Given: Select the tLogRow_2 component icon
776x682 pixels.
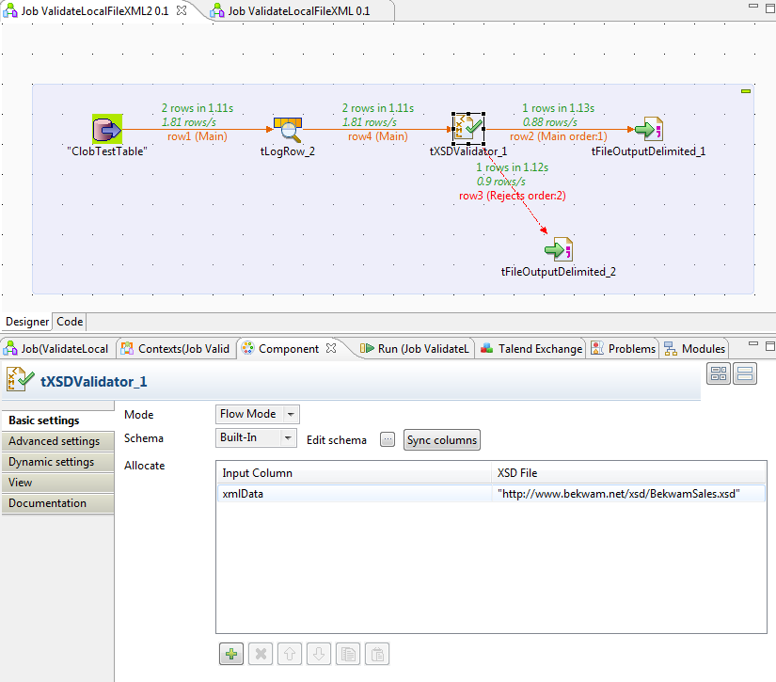Looking at the screenshot, I should tap(288, 129).
